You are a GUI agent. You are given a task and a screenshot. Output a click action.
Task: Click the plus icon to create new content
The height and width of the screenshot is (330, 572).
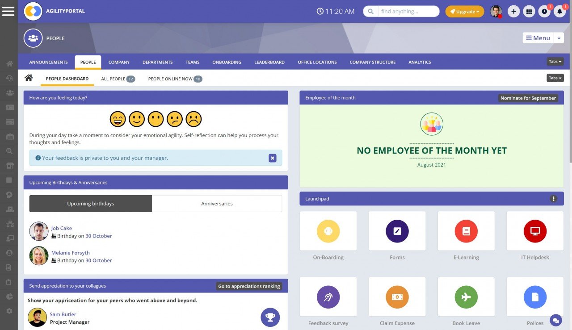(513, 11)
